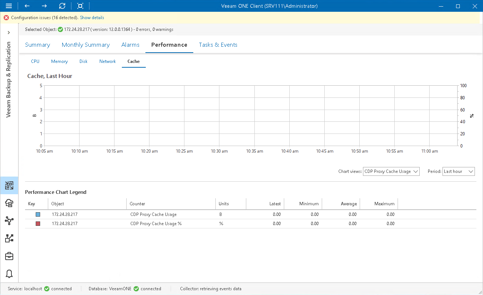Open the Alarms tab
The image size is (483, 295).
(130, 45)
